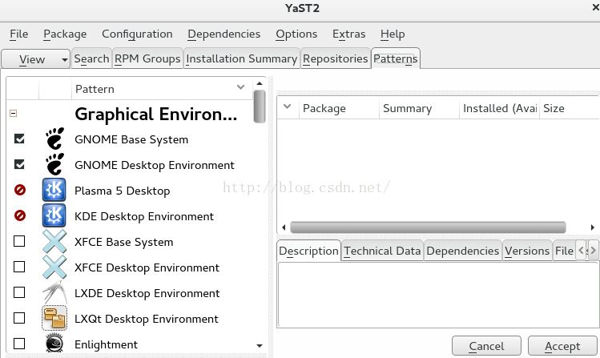Close the YaST2 window
600x358 pixels.
(x=595, y=7)
